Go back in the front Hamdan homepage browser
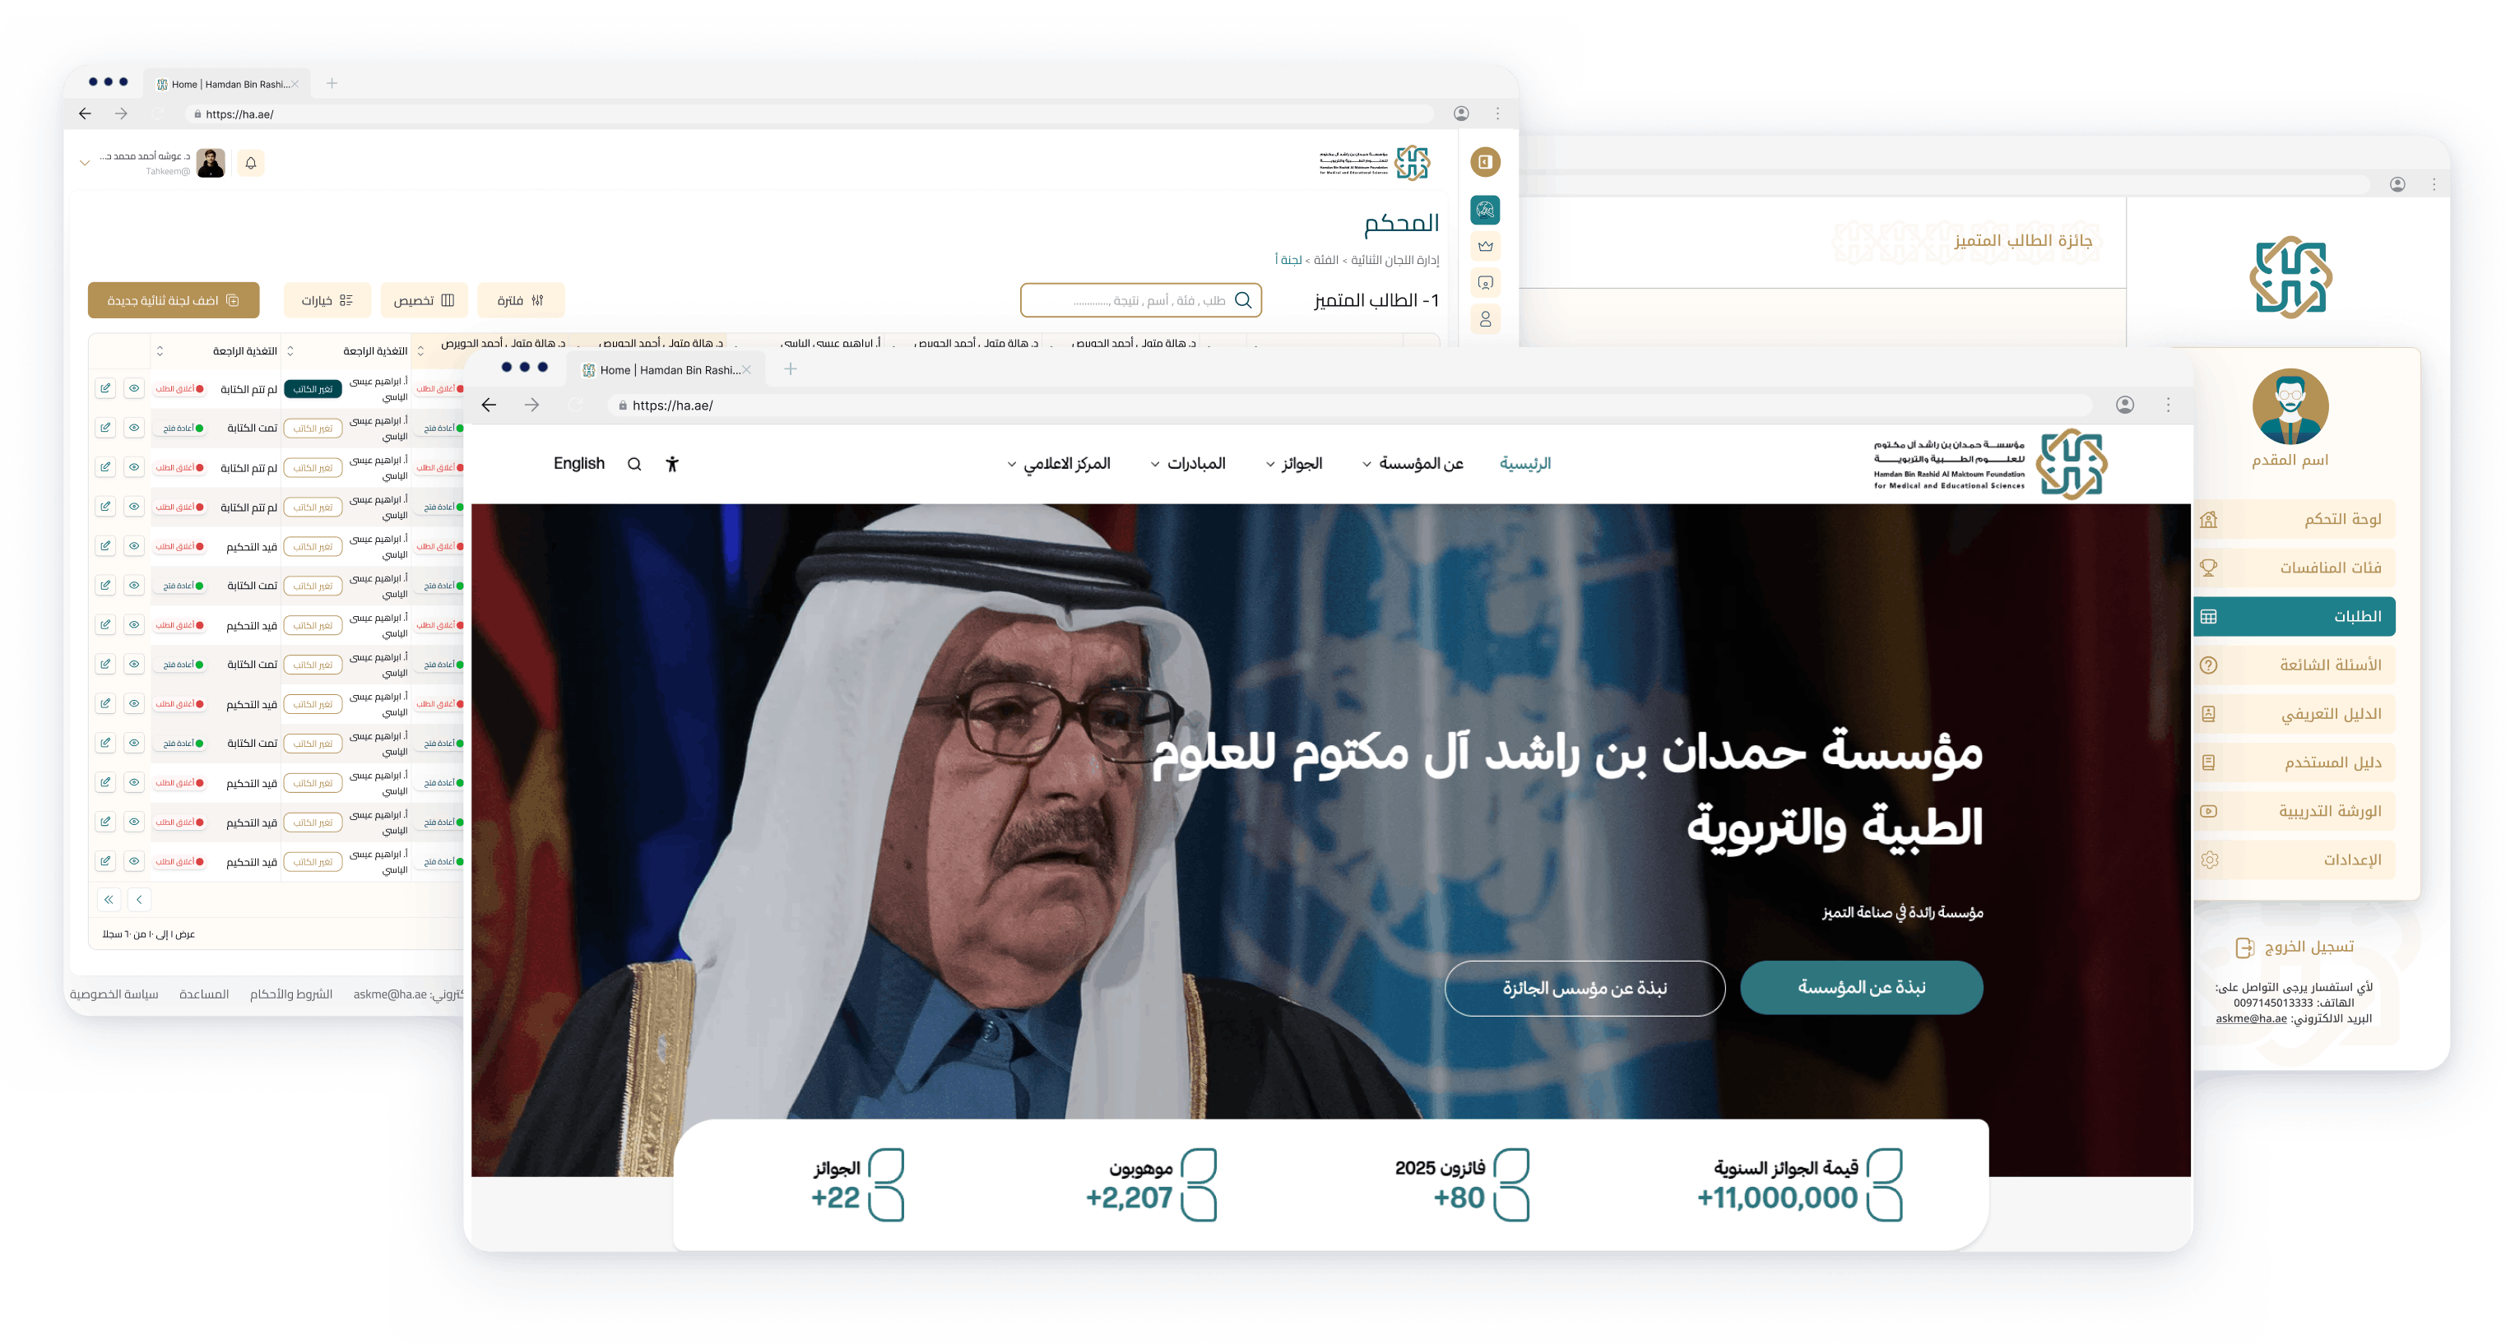Viewport: 2515px width, 1344px height. tap(490, 405)
